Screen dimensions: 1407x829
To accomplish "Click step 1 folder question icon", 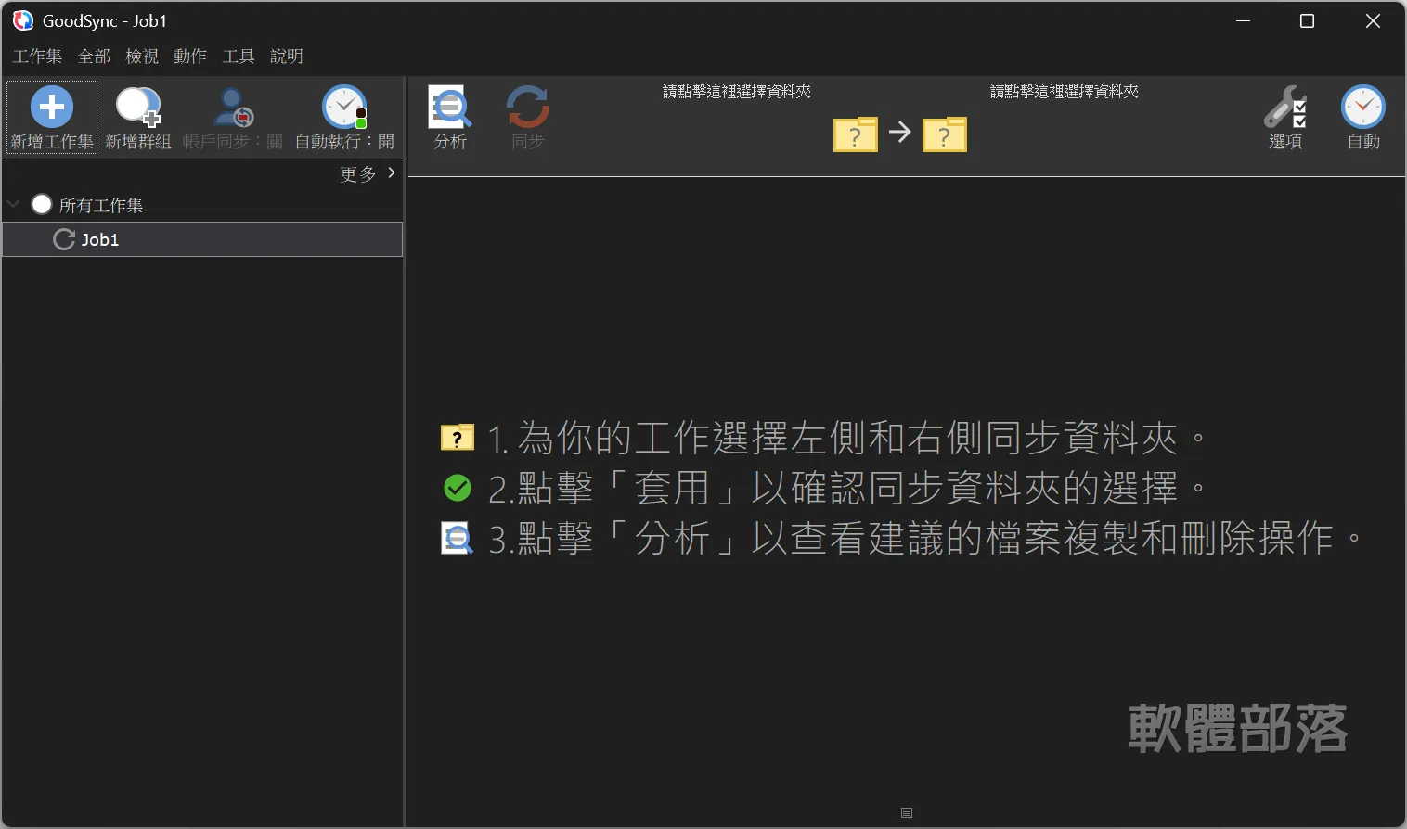I will click(x=458, y=437).
